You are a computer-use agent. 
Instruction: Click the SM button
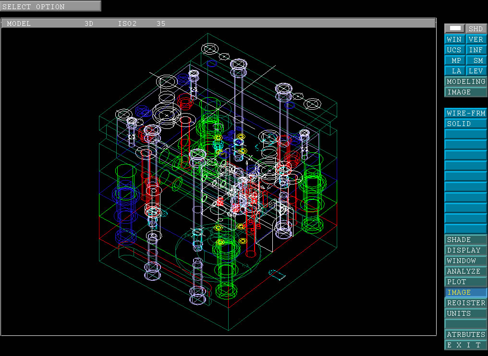tap(476, 60)
